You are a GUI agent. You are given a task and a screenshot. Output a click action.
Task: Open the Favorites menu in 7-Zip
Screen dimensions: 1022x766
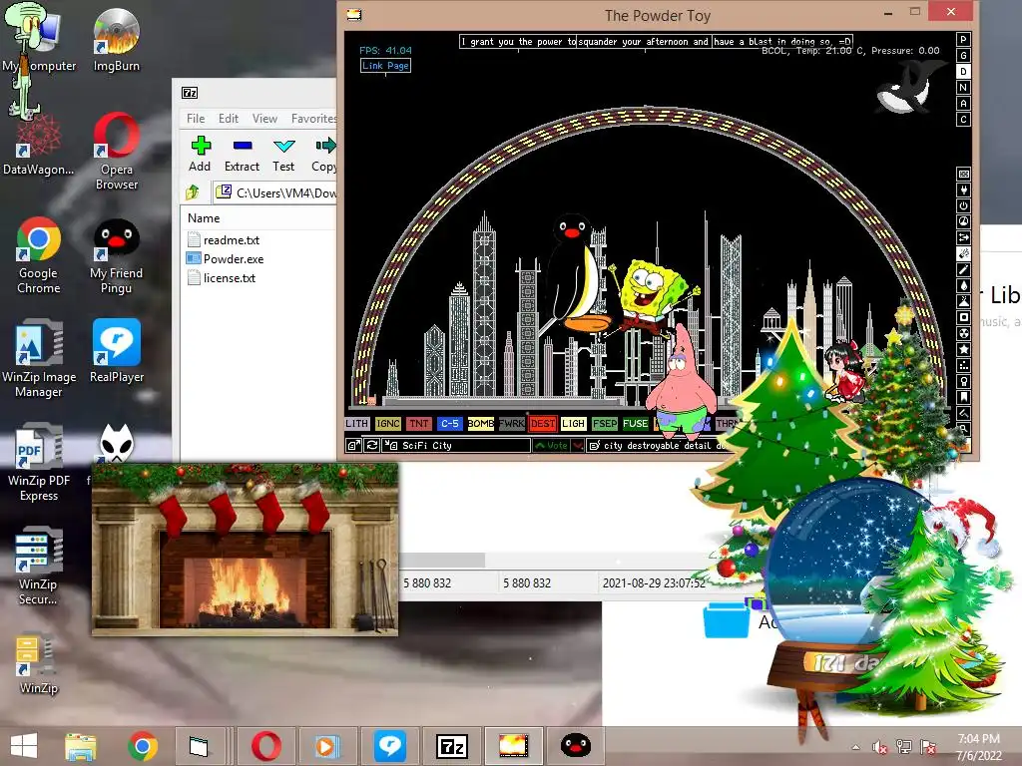coord(313,119)
